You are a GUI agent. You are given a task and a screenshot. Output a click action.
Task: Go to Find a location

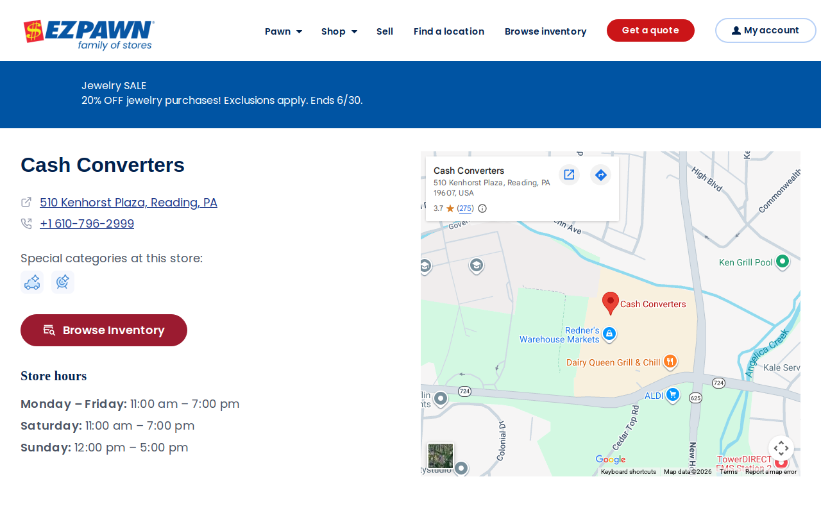pyautogui.click(x=449, y=31)
